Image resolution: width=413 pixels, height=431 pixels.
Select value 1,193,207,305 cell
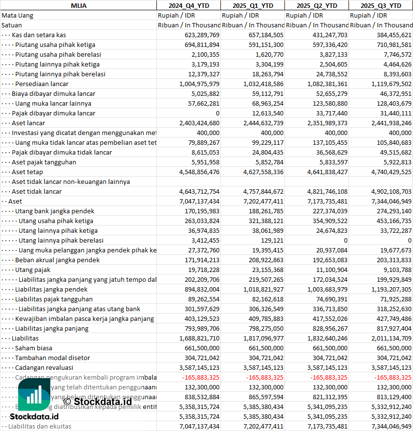(391, 290)
